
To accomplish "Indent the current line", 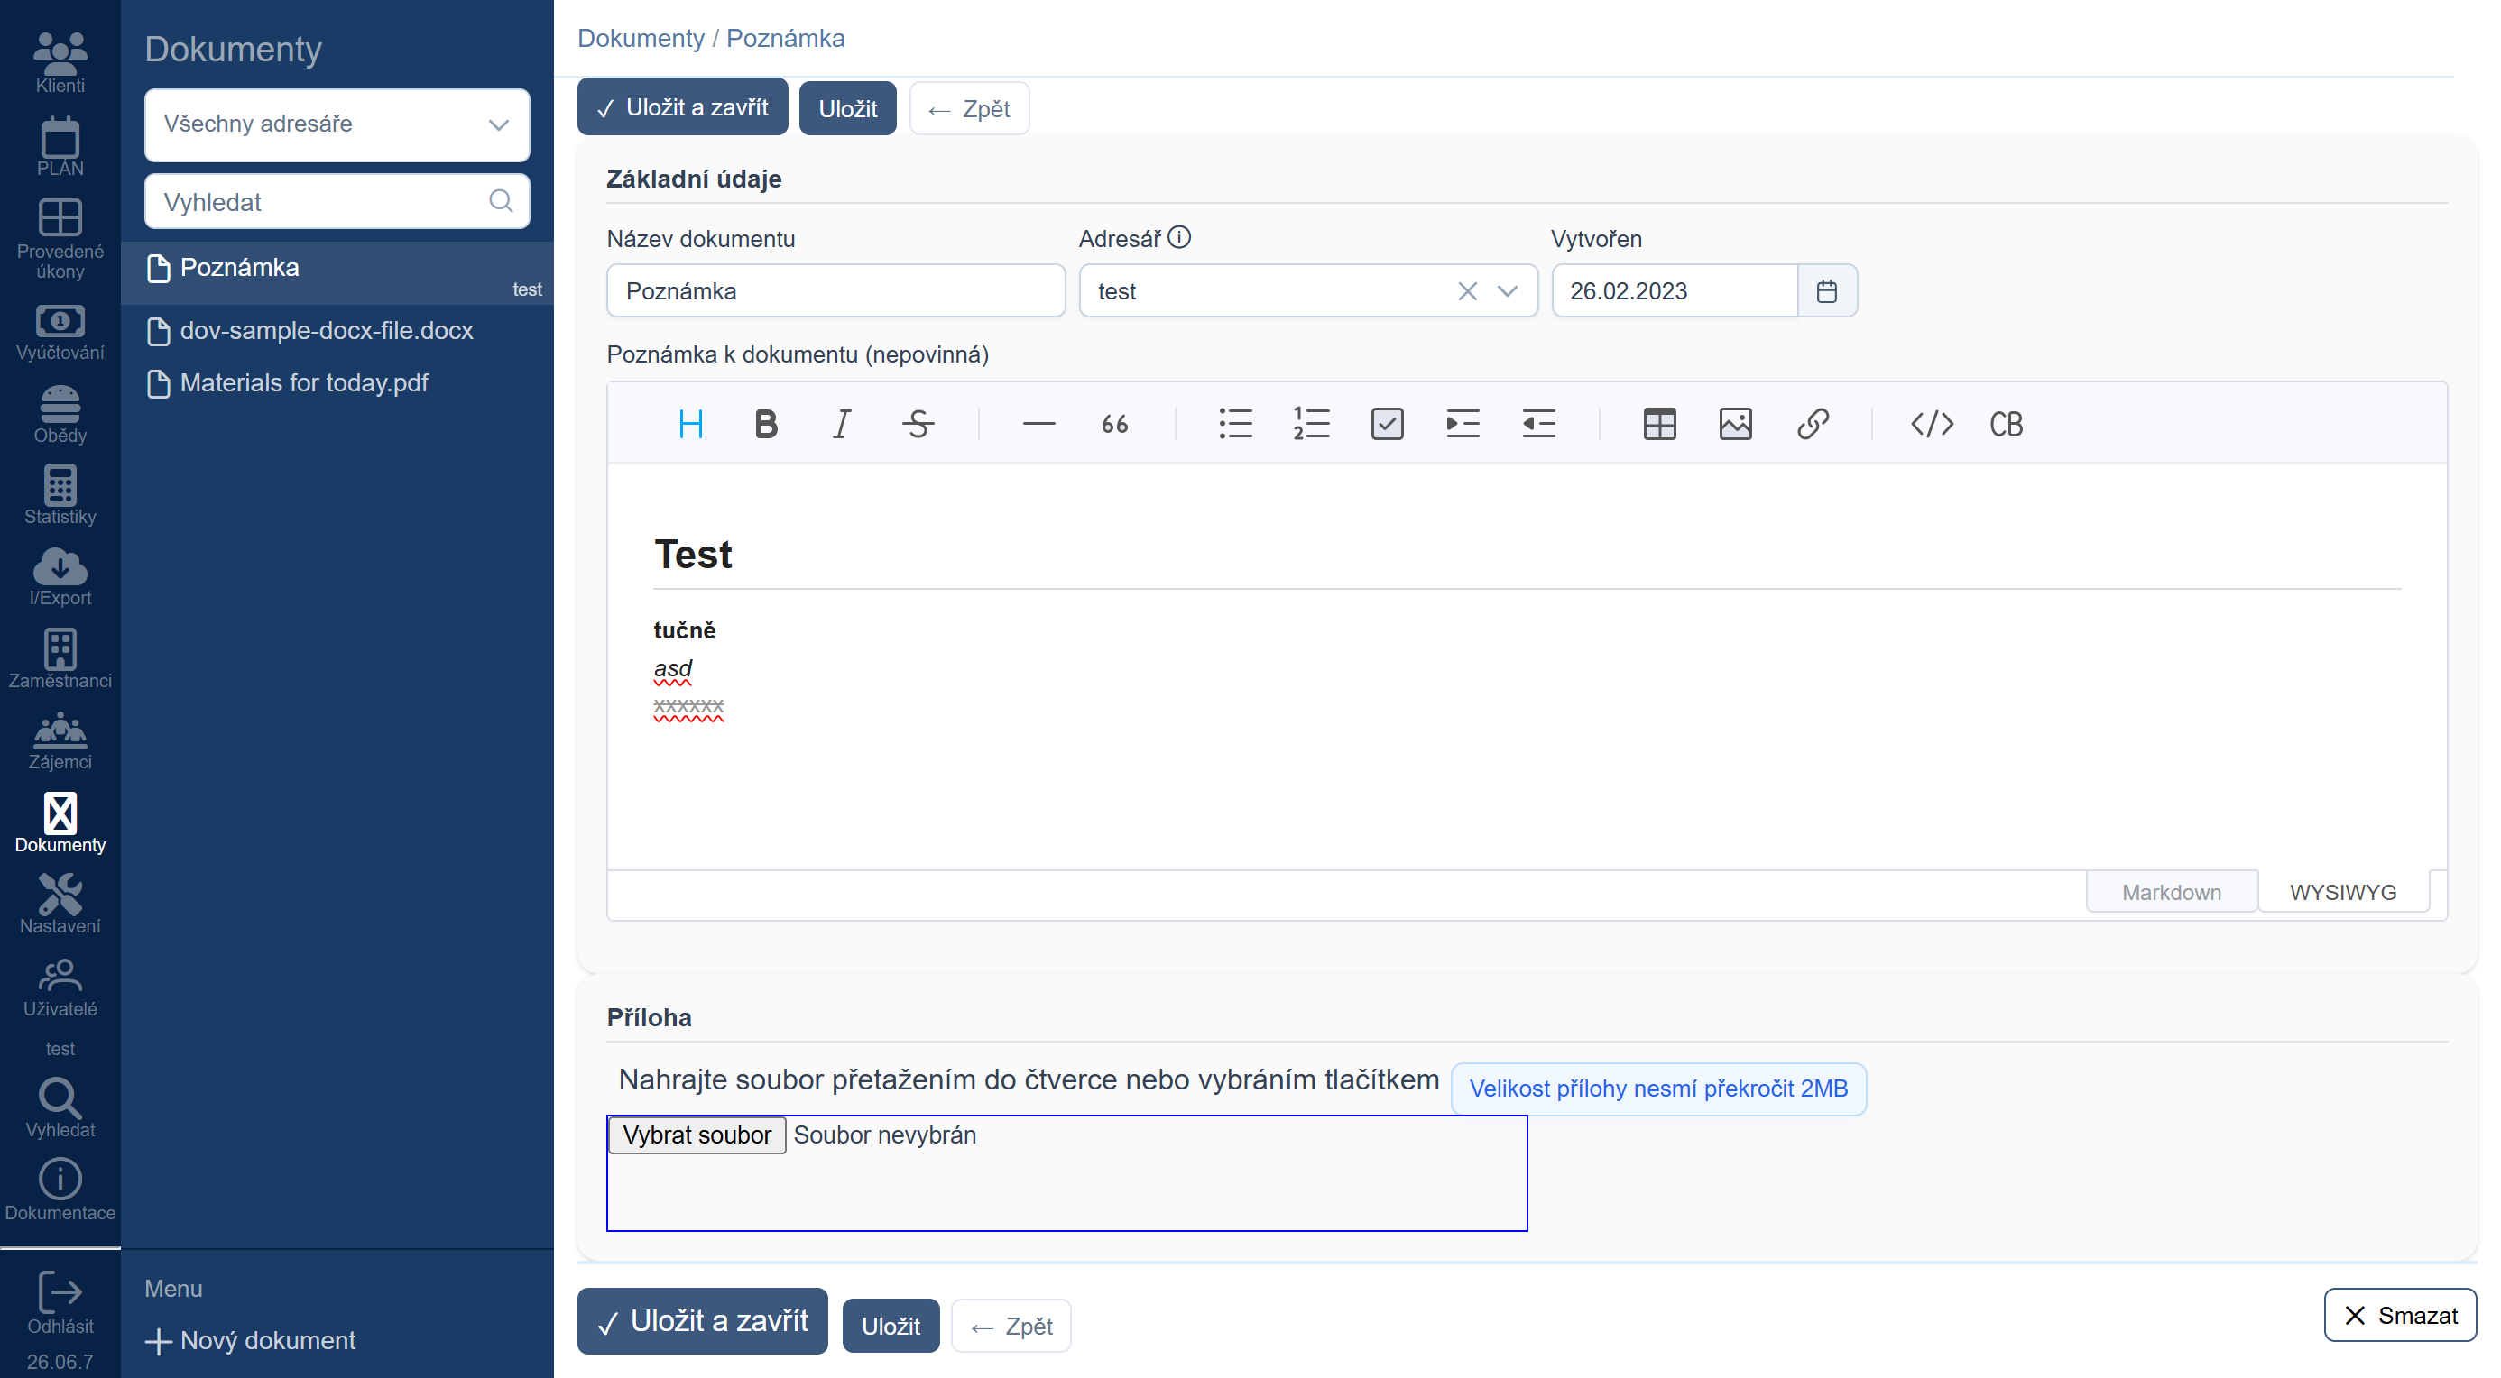I will point(1463,424).
